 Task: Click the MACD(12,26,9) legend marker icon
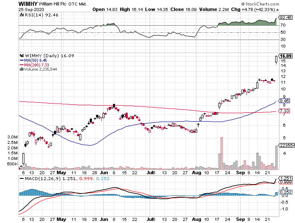pyautogui.click(x=21, y=180)
